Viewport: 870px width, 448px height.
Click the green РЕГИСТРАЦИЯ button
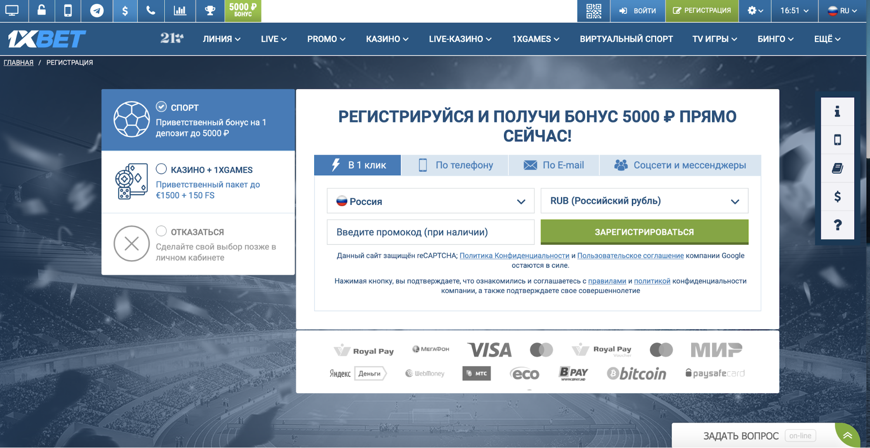(702, 10)
